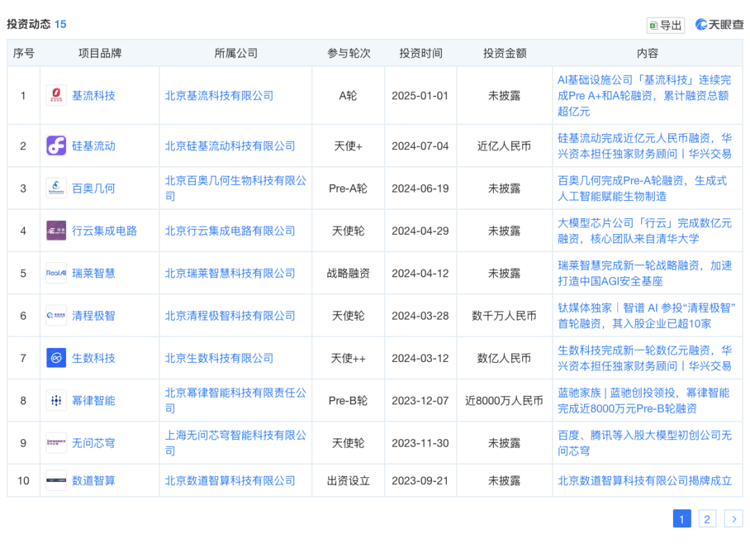Select the 瑞莱智慧 project name link
This screenshot has height=553, width=750.
pos(93,273)
